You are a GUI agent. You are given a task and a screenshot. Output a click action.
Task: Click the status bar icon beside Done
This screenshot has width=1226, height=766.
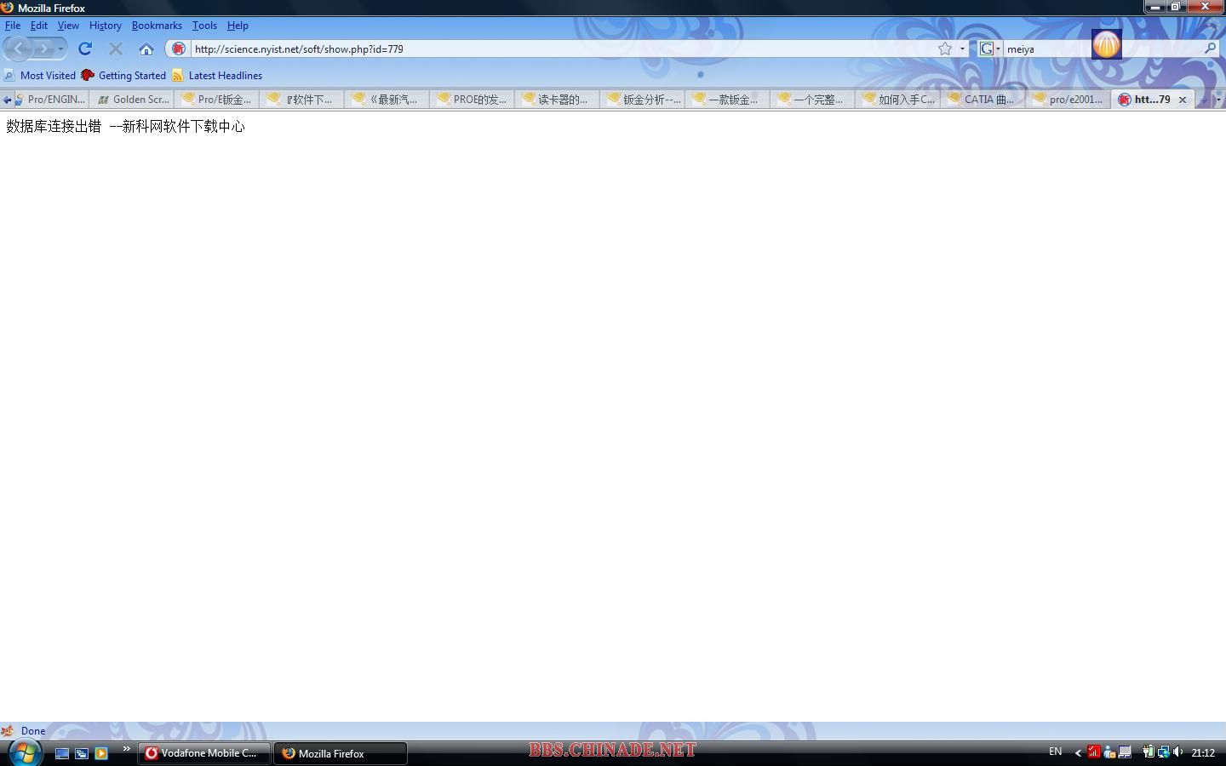point(8,730)
